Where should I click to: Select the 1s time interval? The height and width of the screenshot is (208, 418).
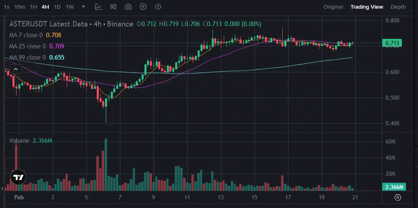[6, 7]
